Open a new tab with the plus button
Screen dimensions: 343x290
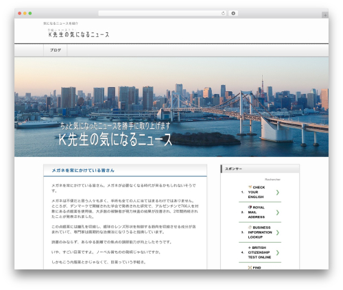click(x=325, y=15)
